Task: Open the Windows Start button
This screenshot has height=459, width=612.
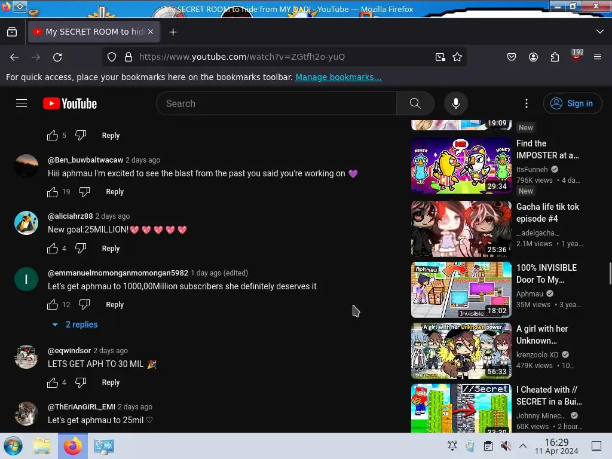Action: 13,446
